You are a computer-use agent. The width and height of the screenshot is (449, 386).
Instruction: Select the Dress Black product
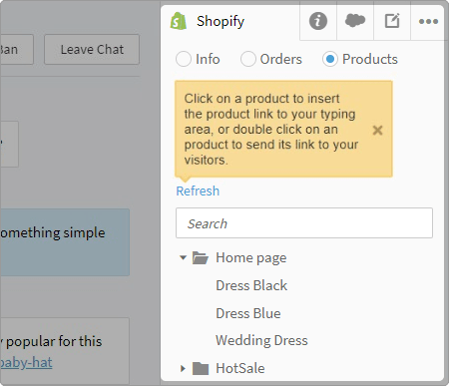click(x=251, y=285)
